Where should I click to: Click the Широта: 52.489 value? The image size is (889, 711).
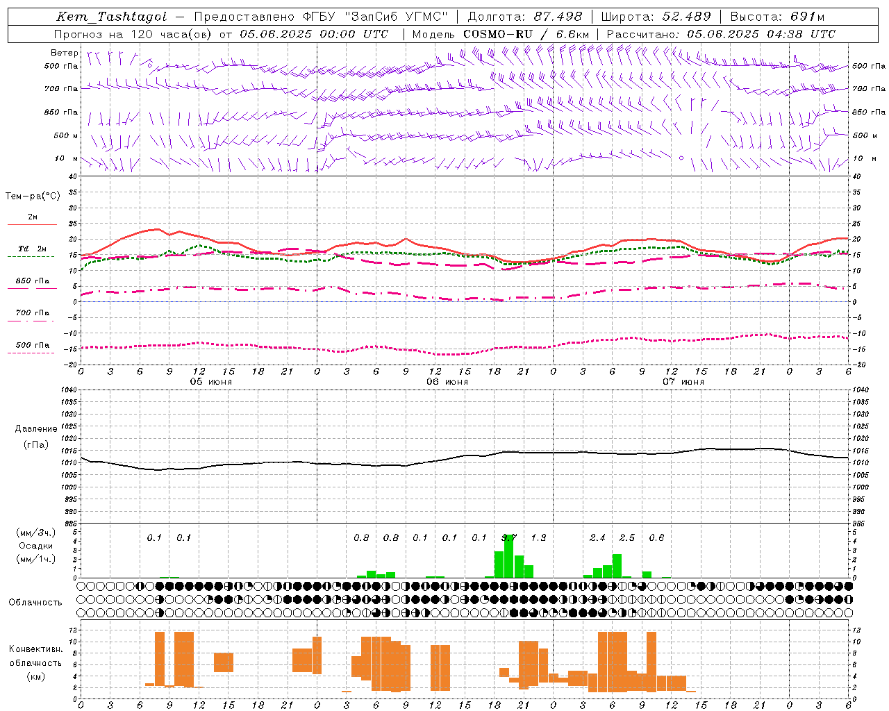click(x=656, y=17)
